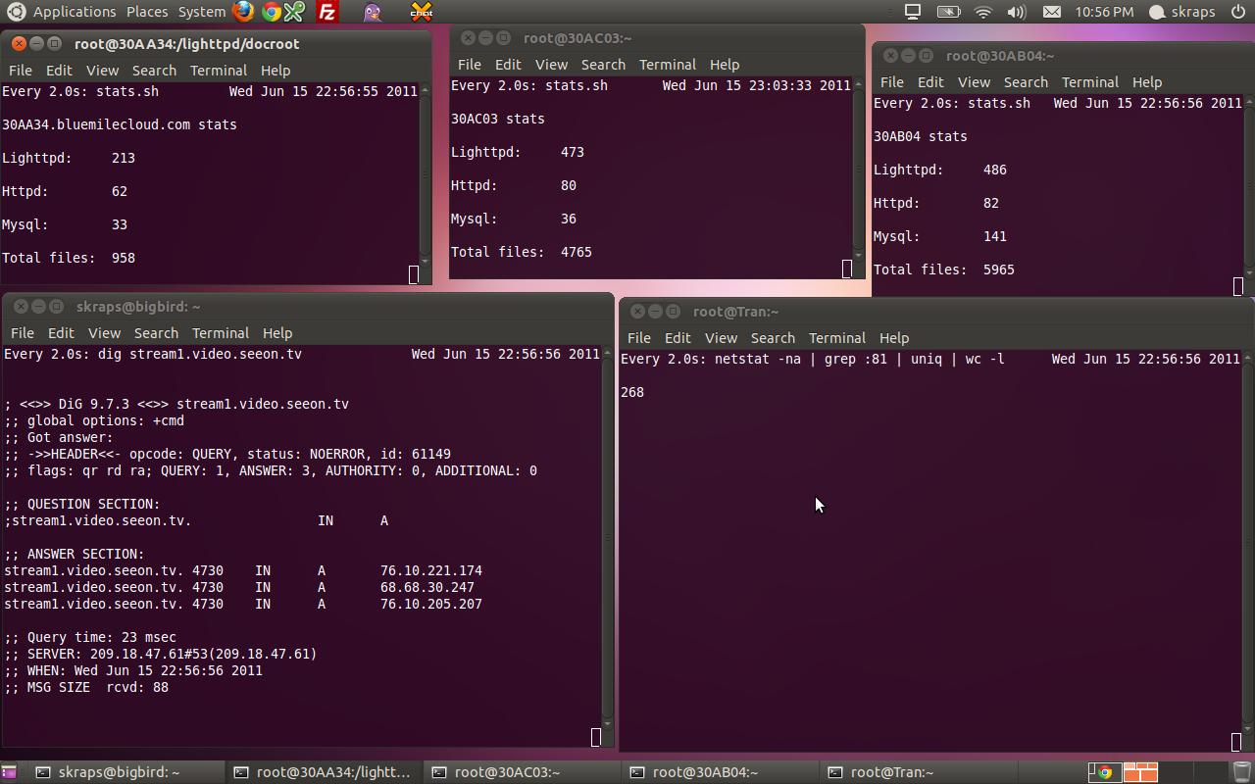Open View menu in skraps@bigbird terminal
The image size is (1255, 784).
point(104,333)
